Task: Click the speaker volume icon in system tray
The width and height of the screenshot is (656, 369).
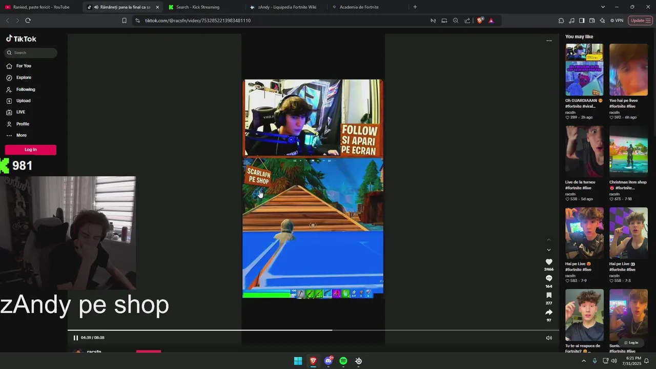Action: [614, 361]
